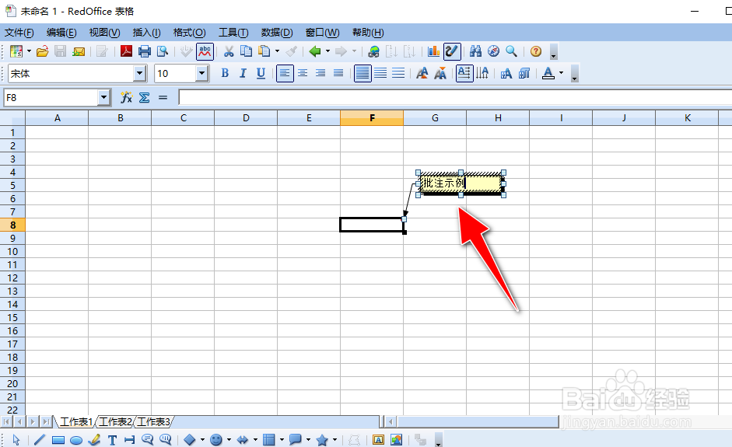Switch to sheet tab 工作表2
This screenshot has height=447, width=732.
(x=115, y=422)
